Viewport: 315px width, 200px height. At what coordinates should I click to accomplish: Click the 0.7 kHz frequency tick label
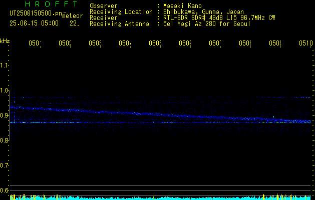4,165
